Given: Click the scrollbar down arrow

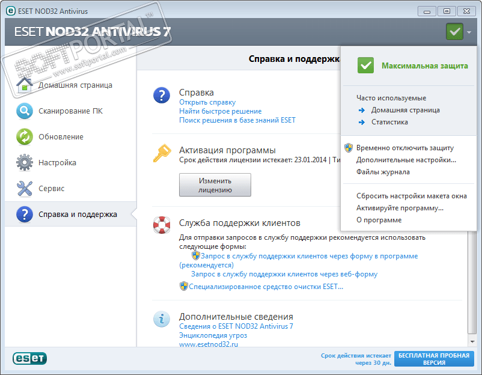Looking at the screenshot, I should (472, 342).
